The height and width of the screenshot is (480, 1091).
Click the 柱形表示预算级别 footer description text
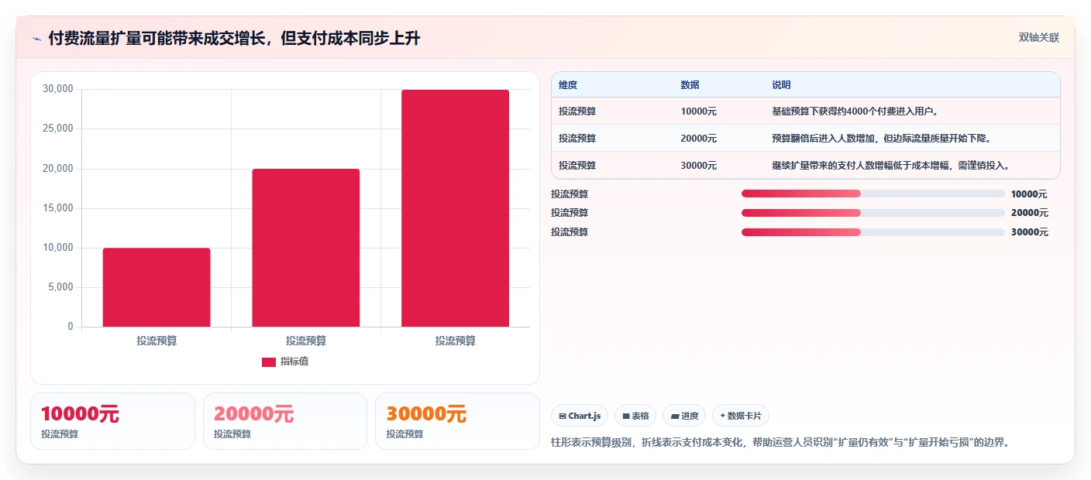pyautogui.click(x=780, y=442)
